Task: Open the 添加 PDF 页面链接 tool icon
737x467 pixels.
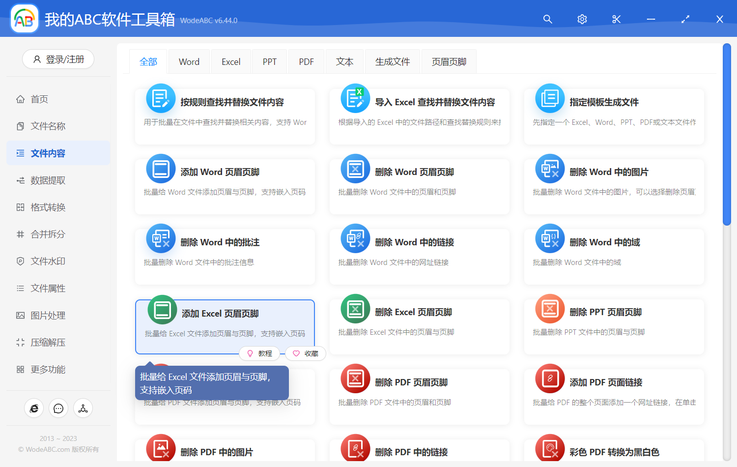Action: click(x=549, y=379)
